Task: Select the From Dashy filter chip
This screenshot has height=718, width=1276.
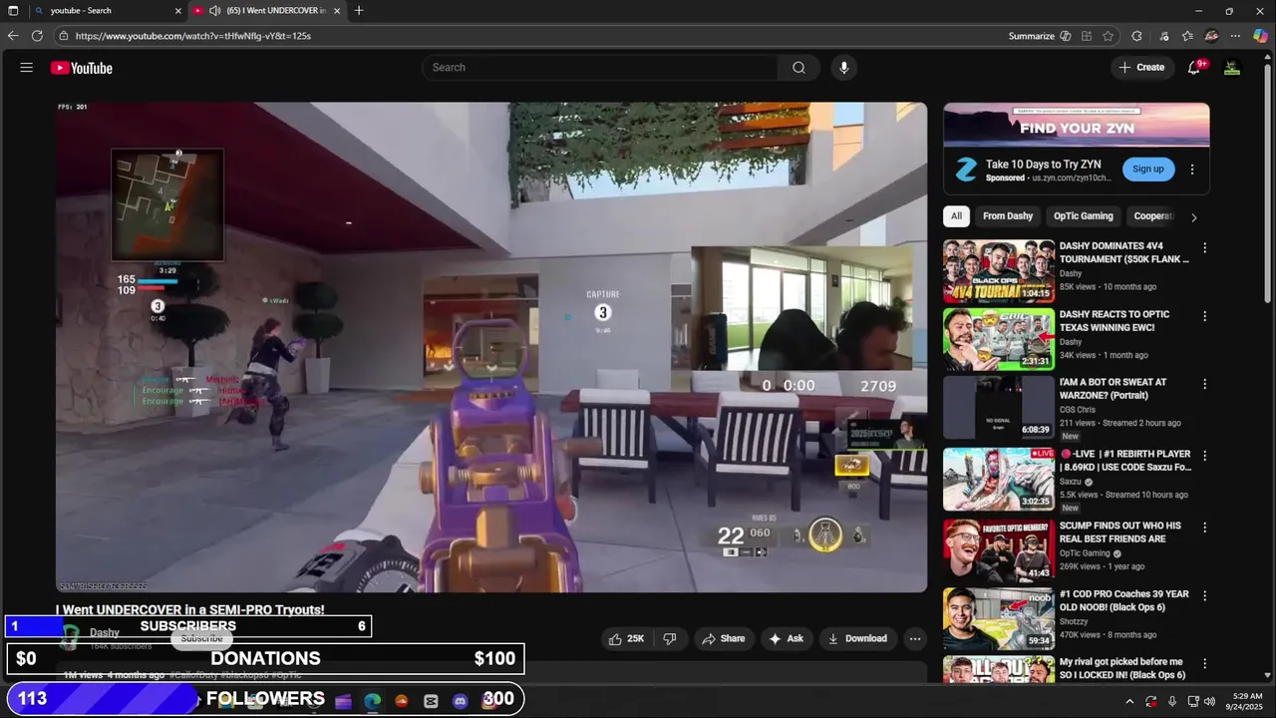Action: coord(1008,216)
